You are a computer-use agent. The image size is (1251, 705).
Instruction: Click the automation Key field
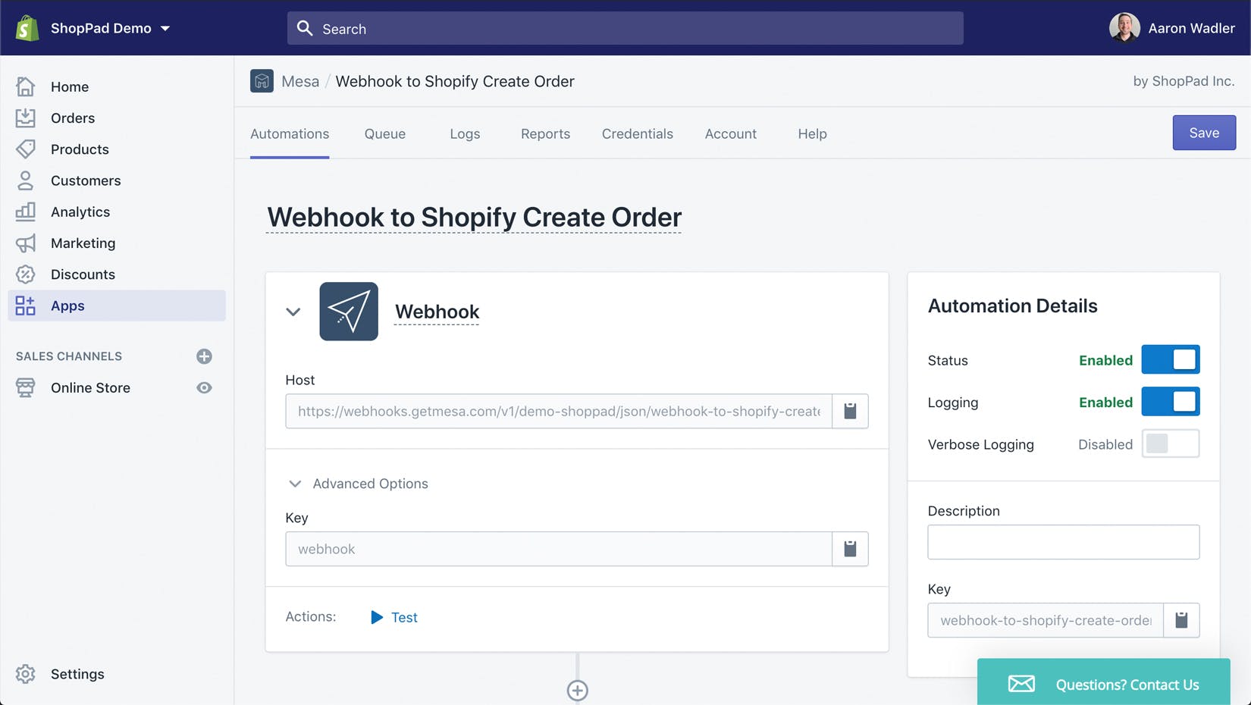(1046, 620)
